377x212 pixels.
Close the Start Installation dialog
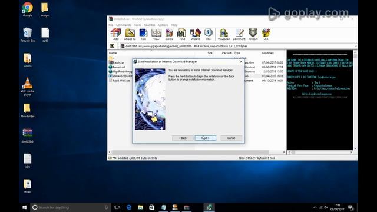click(241, 62)
